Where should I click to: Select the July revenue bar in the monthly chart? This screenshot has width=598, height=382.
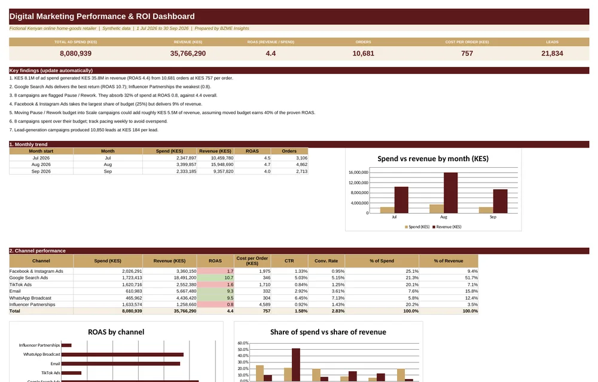(x=401, y=200)
